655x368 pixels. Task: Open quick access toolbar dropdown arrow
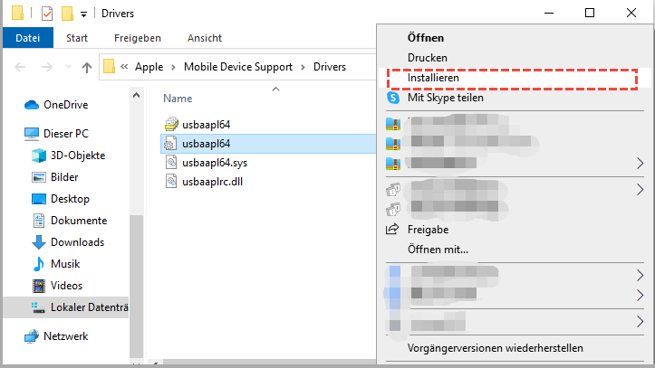pyautogui.click(x=83, y=14)
